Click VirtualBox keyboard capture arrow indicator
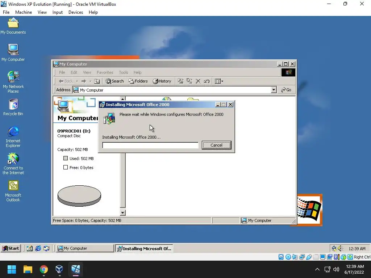The width and height of the screenshot is (371, 278). click(350, 257)
